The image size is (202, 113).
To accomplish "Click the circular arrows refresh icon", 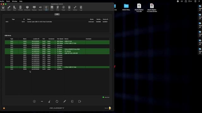I will click(x=57, y=101).
